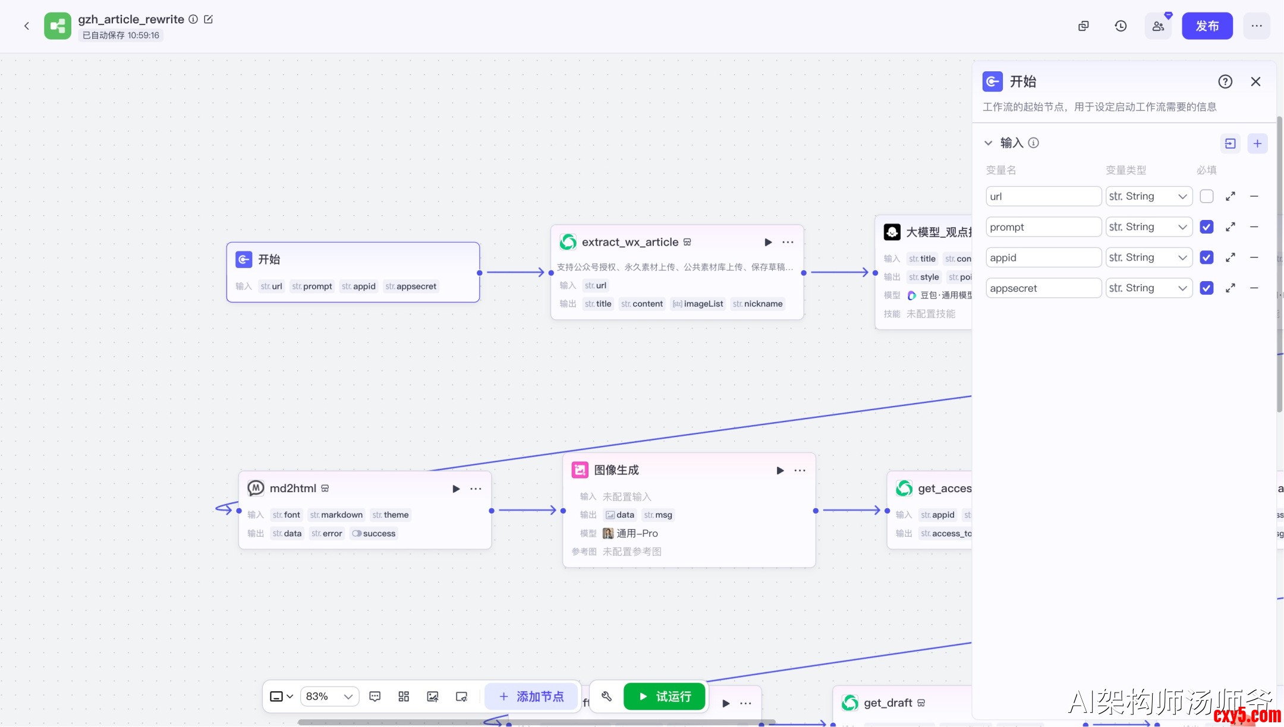Open the 83% zoom level dropdown
Image resolution: width=1284 pixels, height=727 pixels.
coord(329,696)
